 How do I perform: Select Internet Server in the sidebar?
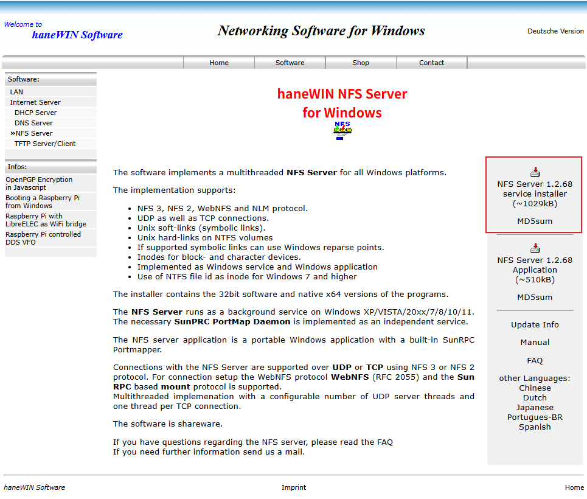[x=50, y=102]
